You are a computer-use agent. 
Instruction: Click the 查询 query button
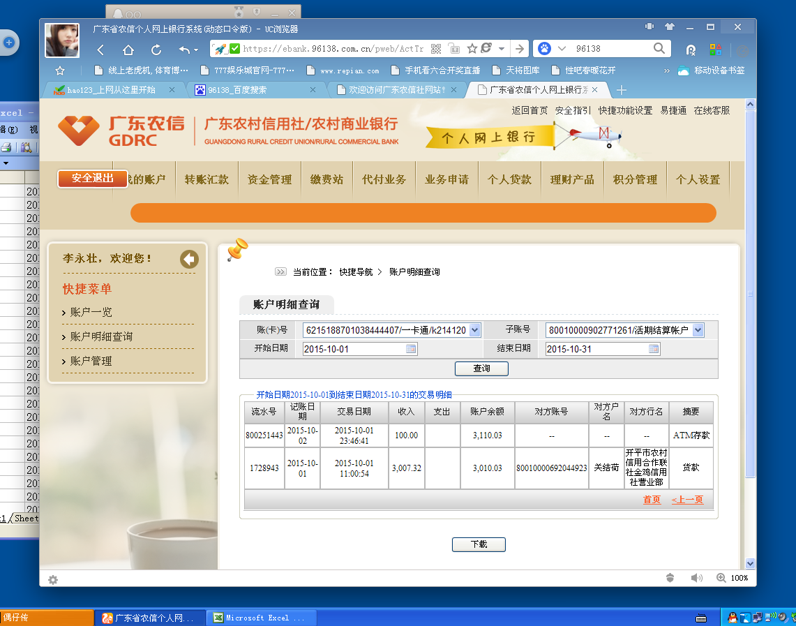(481, 368)
